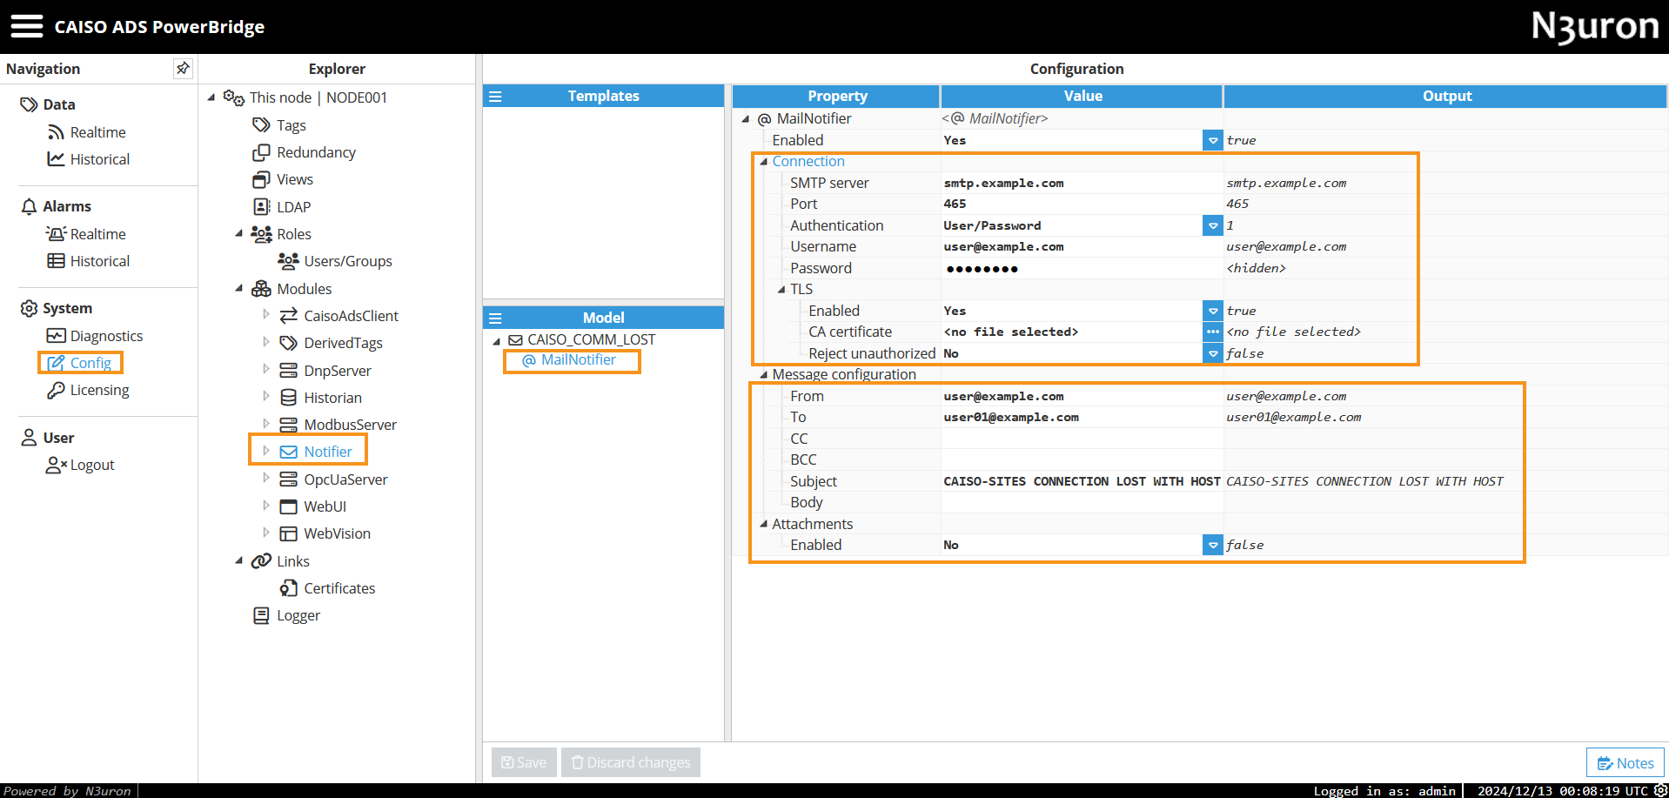This screenshot has width=1669, height=798.
Task: Select DnpServer module
Action: click(x=325, y=371)
